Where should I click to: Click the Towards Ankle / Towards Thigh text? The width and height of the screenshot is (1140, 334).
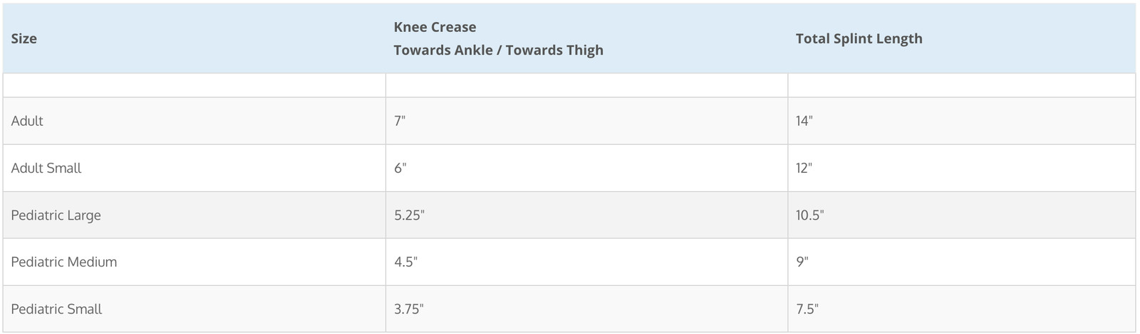point(499,50)
